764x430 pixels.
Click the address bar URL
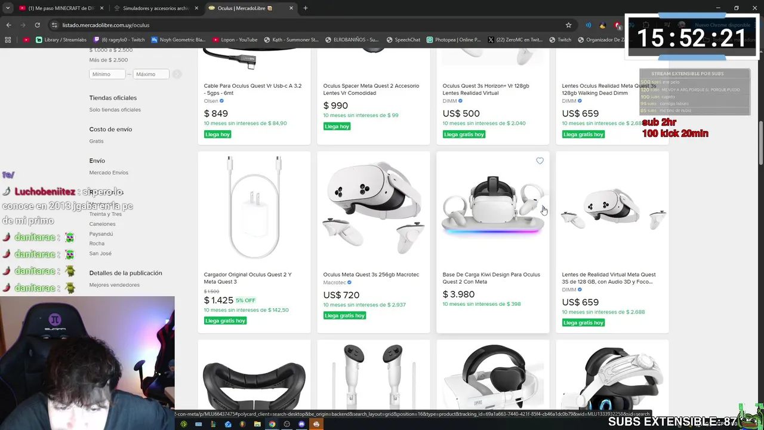click(x=106, y=25)
